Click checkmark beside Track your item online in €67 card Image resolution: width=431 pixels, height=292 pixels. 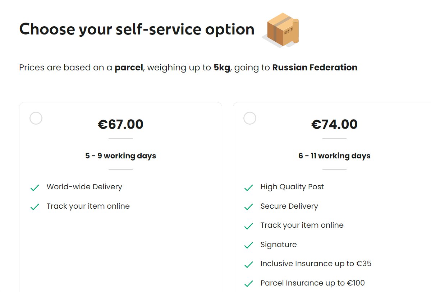point(35,207)
